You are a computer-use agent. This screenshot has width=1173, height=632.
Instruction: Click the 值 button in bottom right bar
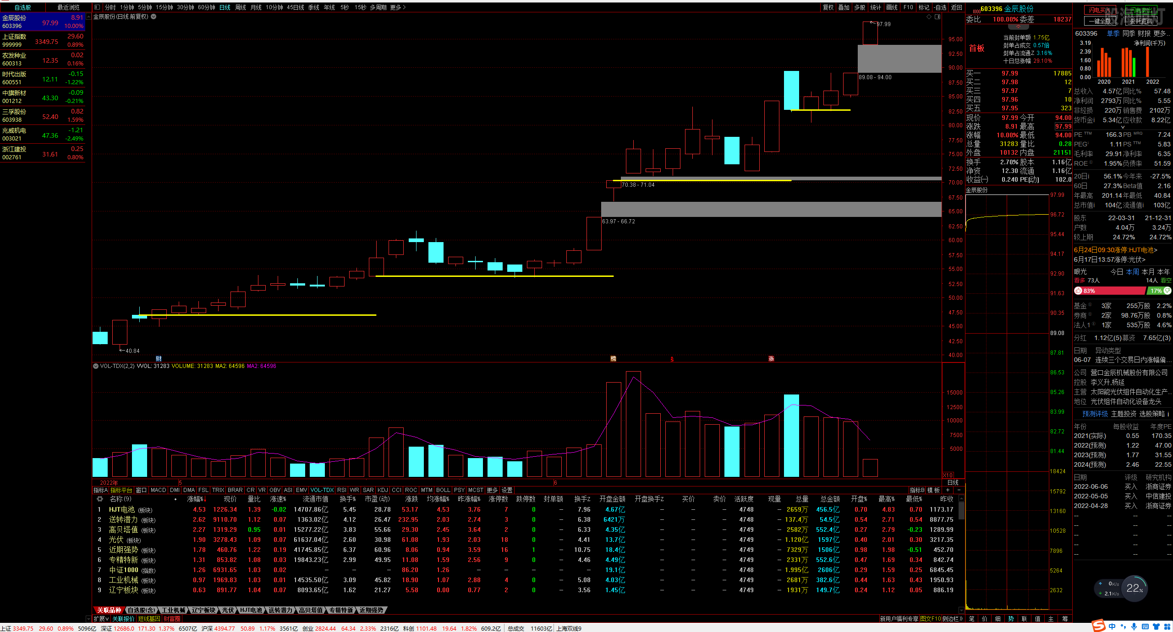click(1038, 619)
